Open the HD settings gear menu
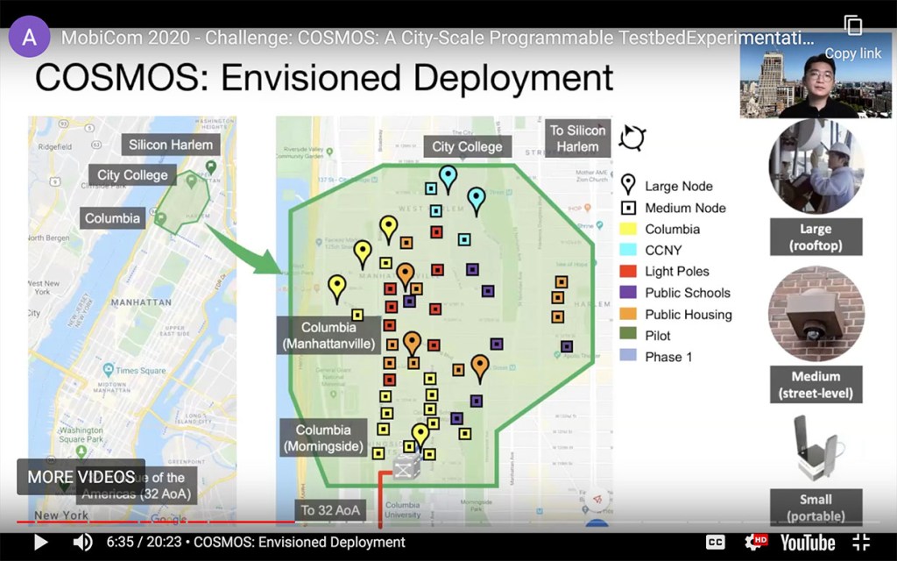897x561 pixels. click(x=755, y=543)
